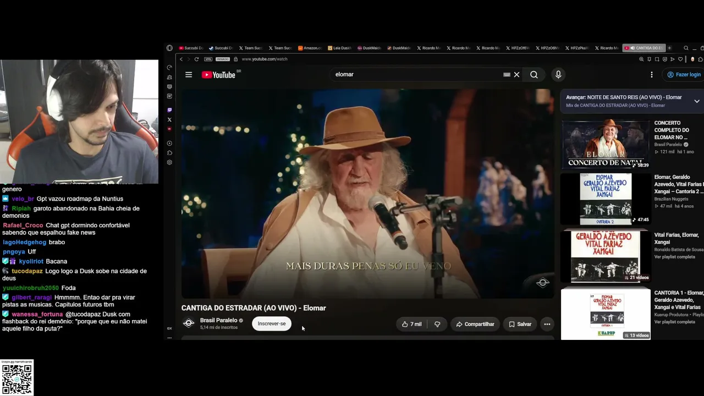Open the YouTube settings three-dot menu
Image resolution: width=704 pixels, height=396 pixels.
(652, 75)
